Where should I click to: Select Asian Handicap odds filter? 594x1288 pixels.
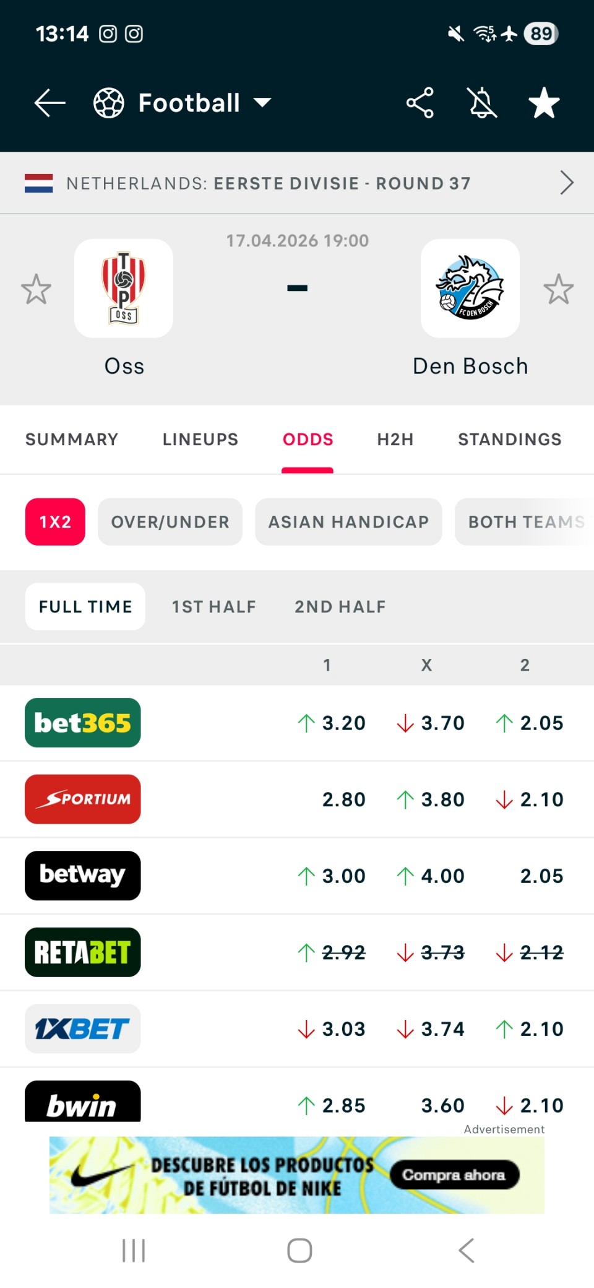click(x=348, y=522)
